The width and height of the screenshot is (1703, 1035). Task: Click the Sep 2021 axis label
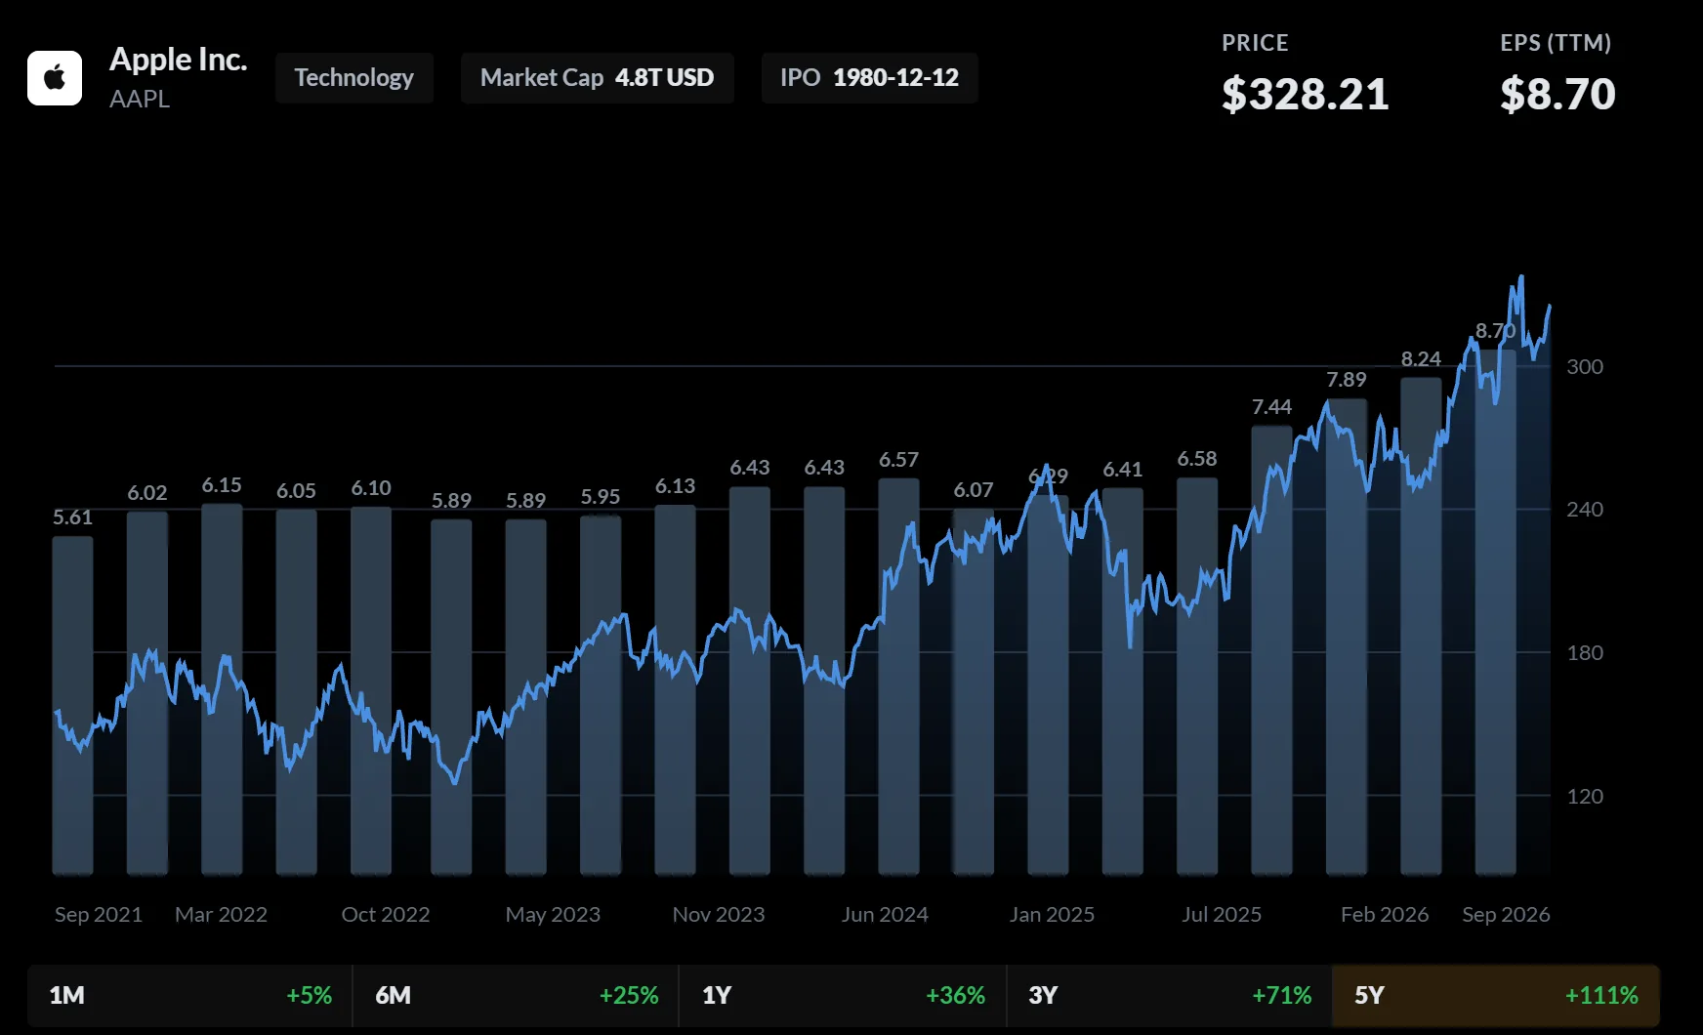[99, 915]
